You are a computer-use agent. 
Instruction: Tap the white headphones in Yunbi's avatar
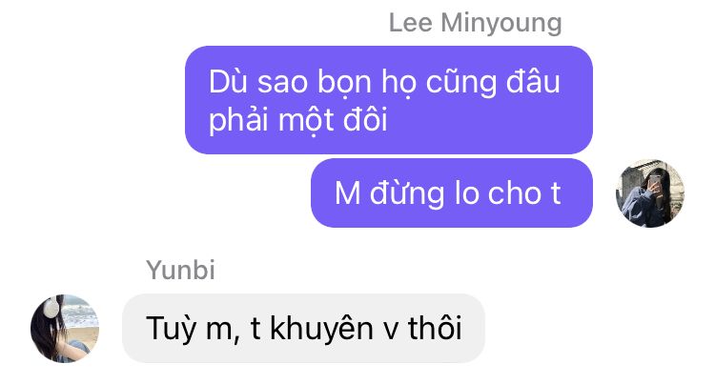pos(51,307)
